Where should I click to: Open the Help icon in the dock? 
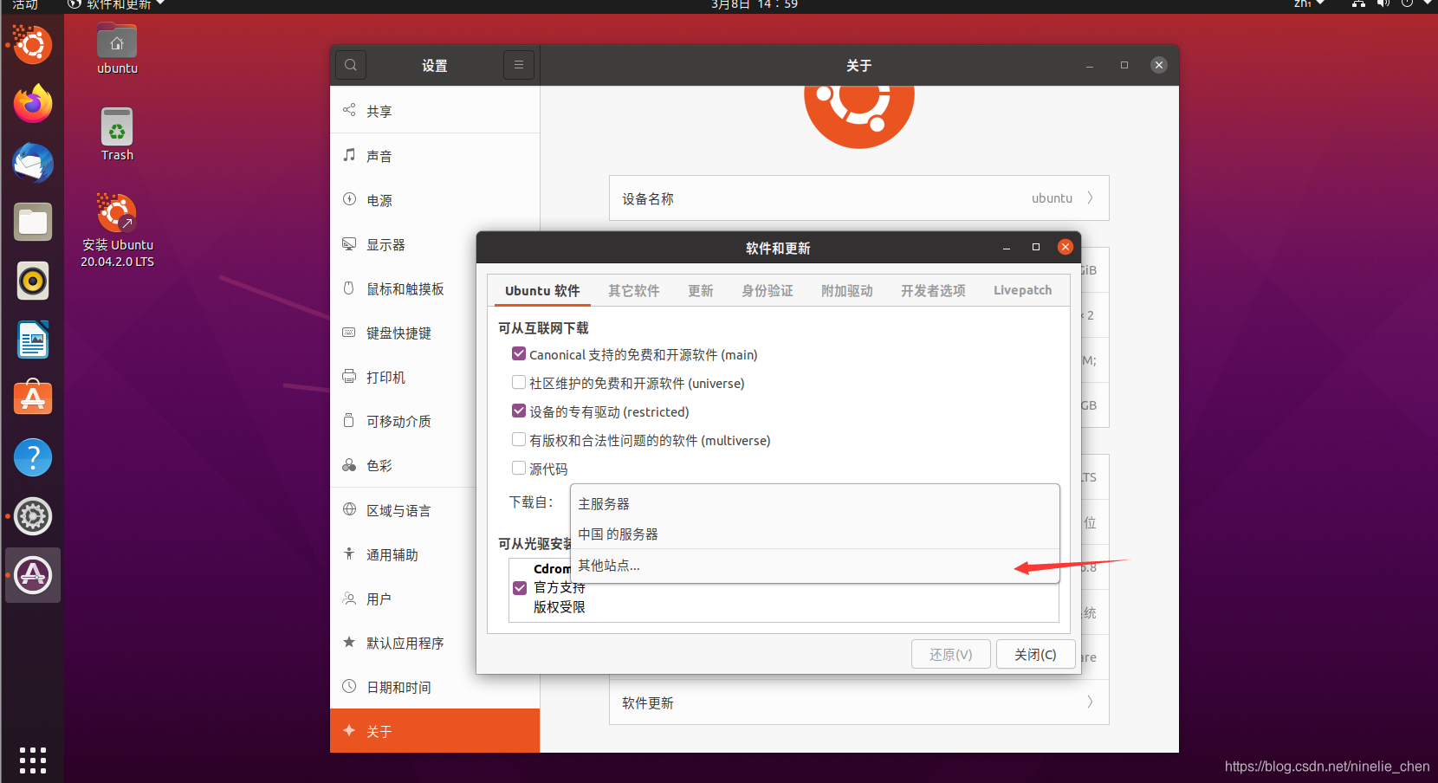(33, 457)
